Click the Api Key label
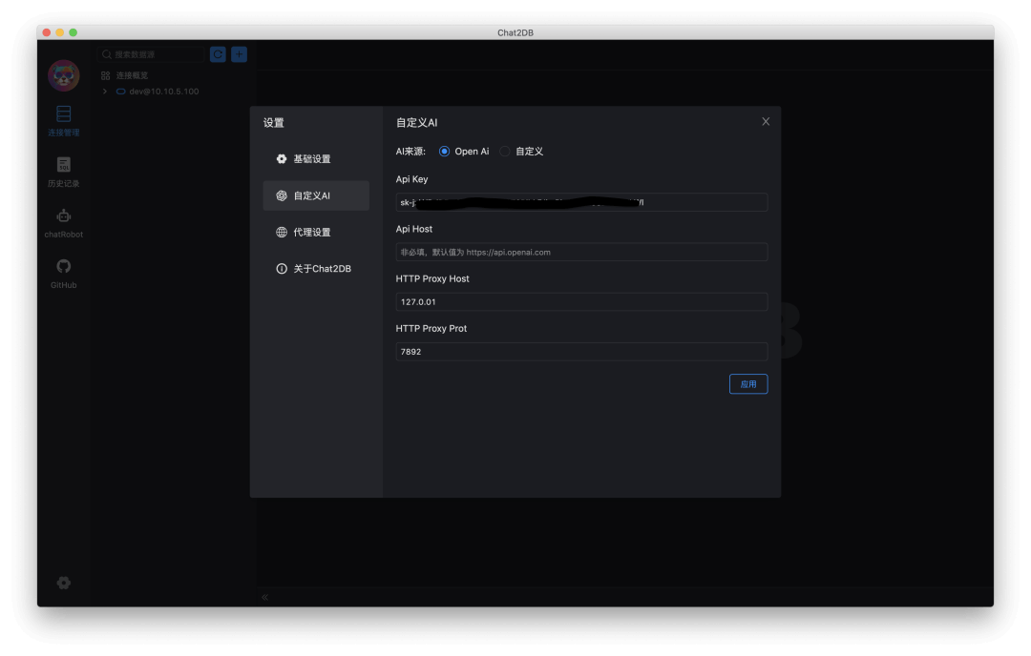The height and width of the screenshot is (656, 1031). (411, 179)
